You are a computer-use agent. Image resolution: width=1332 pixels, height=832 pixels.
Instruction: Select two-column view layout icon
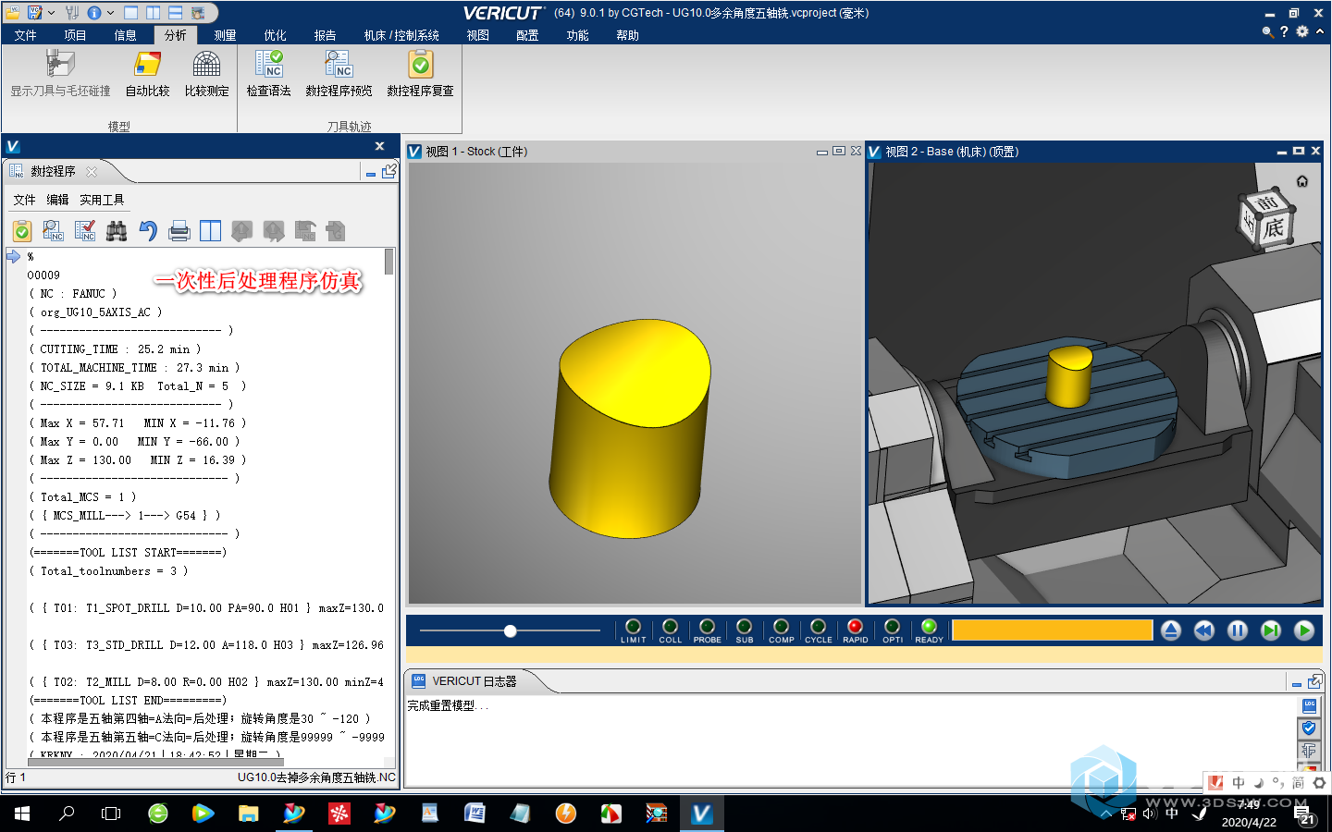tap(153, 13)
